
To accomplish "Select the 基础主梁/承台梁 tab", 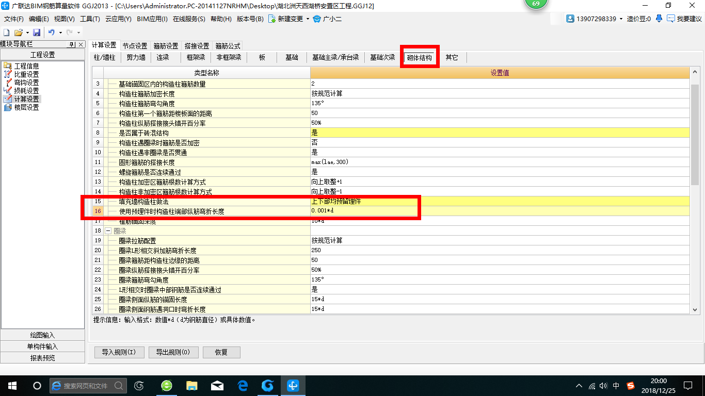I will pyautogui.click(x=335, y=57).
